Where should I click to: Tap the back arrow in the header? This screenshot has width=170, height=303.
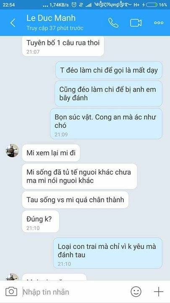13,23
